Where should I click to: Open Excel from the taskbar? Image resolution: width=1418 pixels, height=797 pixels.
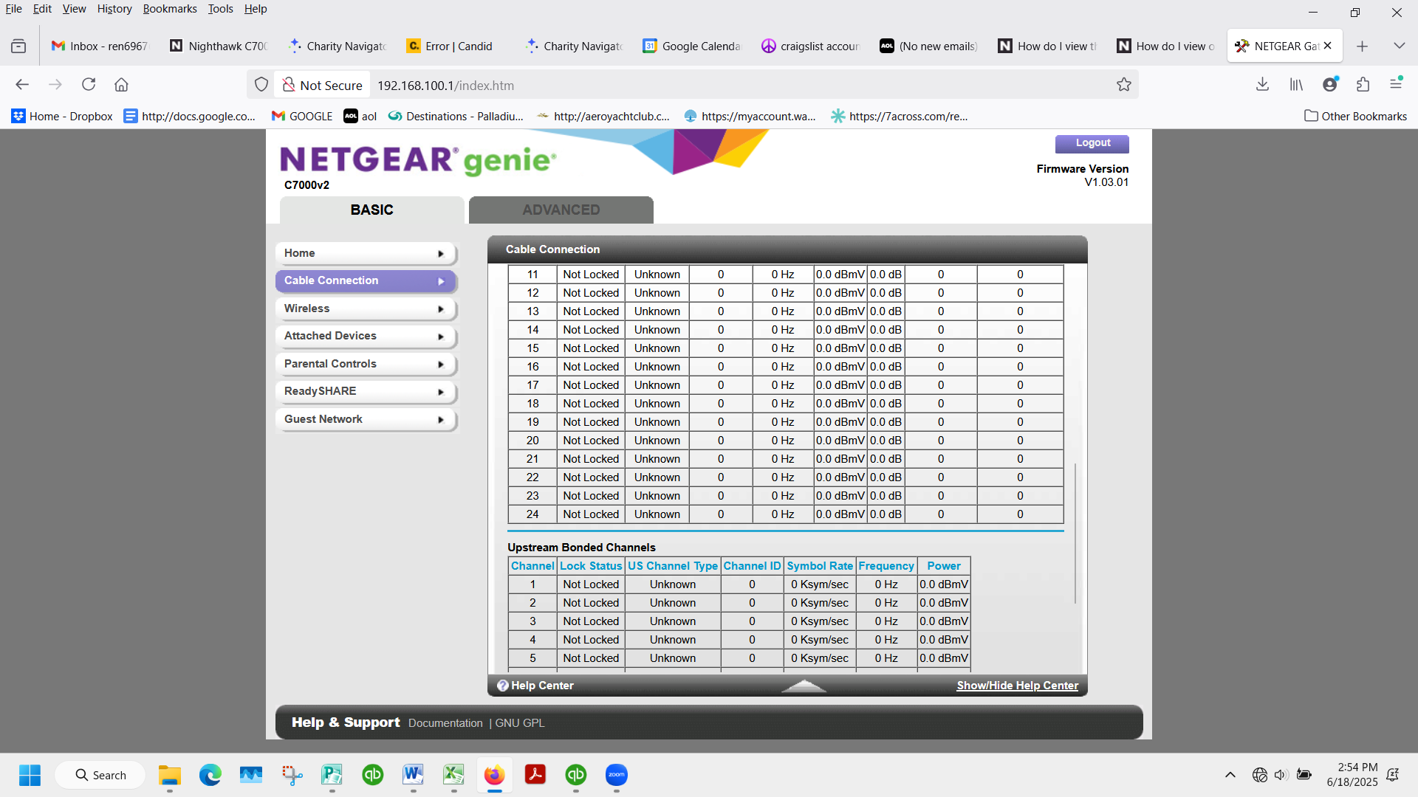pyautogui.click(x=453, y=775)
